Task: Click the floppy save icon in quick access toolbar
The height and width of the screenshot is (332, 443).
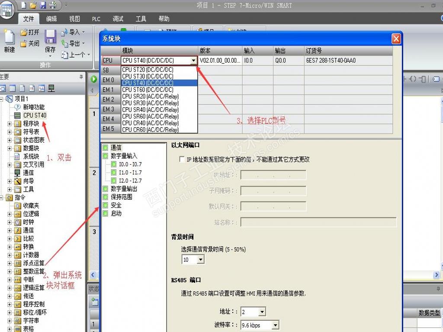Action: click(x=43, y=5)
